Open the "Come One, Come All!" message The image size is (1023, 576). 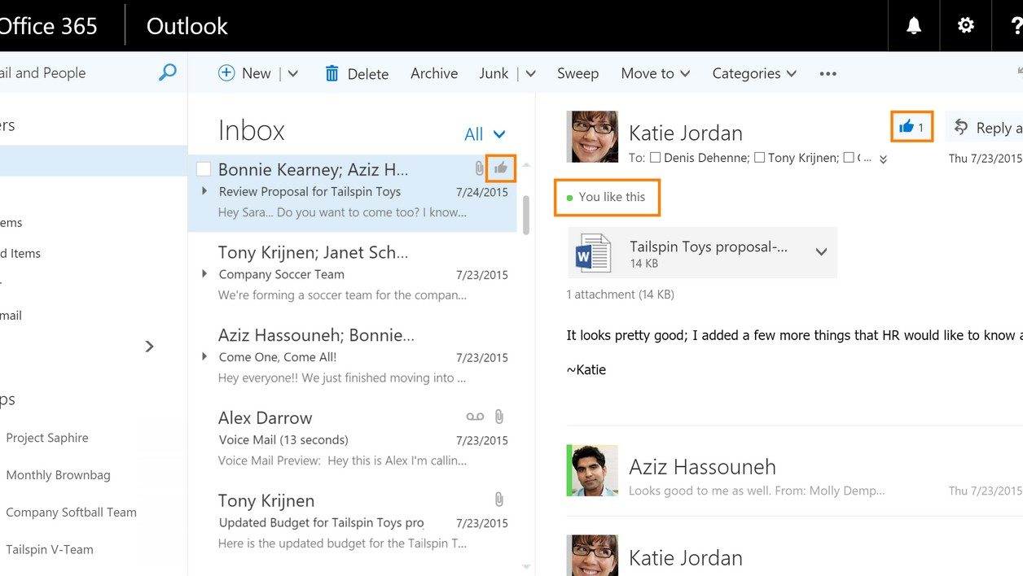click(x=352, y=357)
